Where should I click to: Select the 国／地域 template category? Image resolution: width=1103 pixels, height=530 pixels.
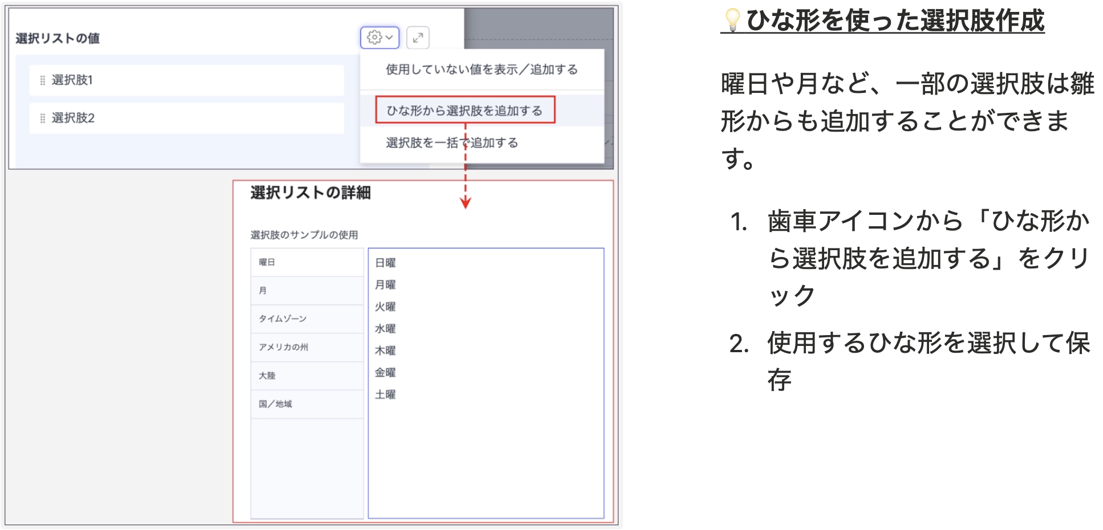tap(307, 404)
